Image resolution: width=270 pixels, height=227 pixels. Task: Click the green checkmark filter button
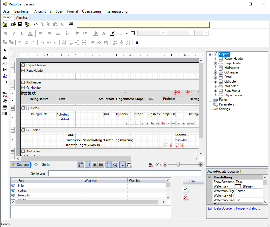coord(186,189)
